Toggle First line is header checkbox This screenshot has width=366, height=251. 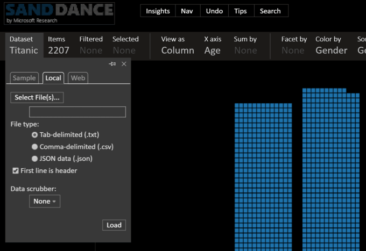pos(16,170)
